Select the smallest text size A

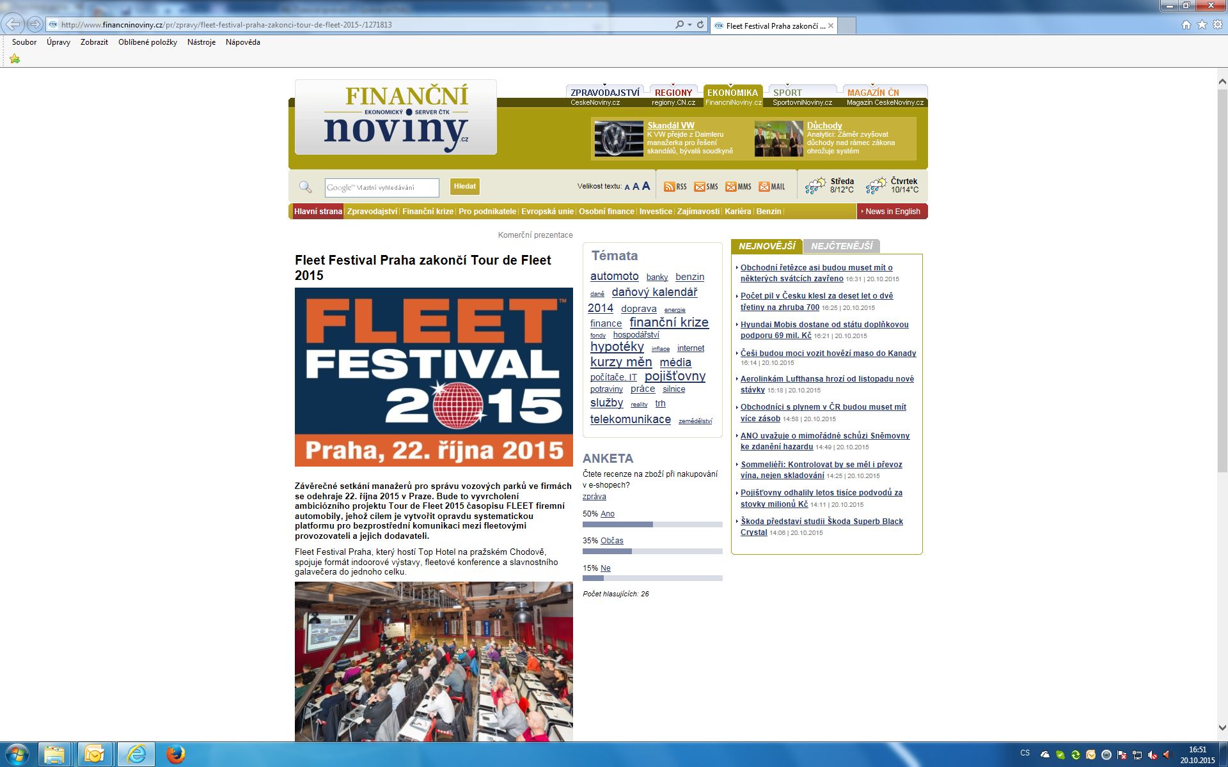pos(627,187)
